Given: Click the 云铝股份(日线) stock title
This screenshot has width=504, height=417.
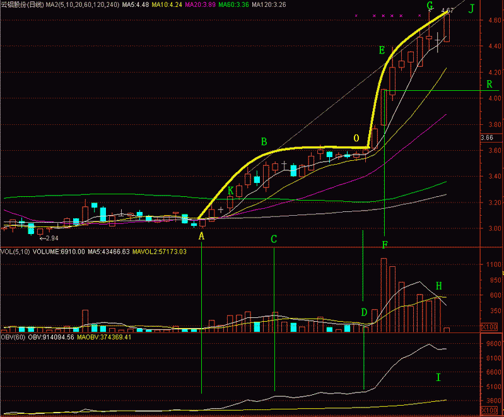Looking at the screenshot, I should click(22, 5).
